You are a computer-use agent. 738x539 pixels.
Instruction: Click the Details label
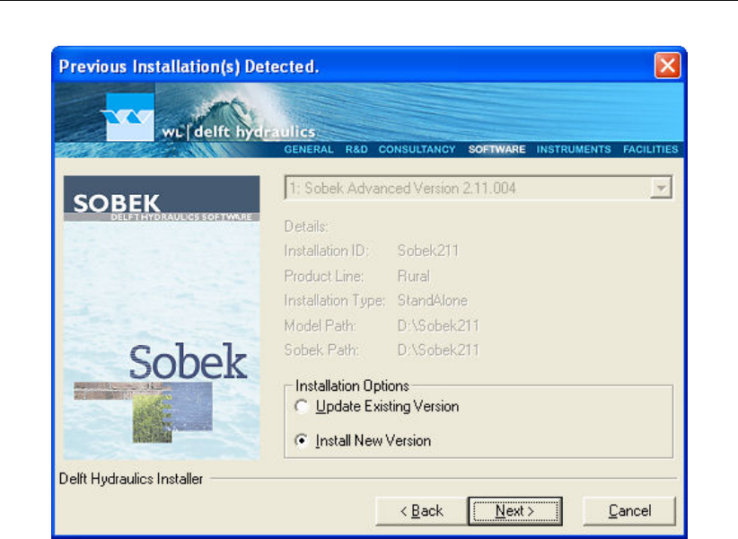pyautogui.click(x=306, y=226)
